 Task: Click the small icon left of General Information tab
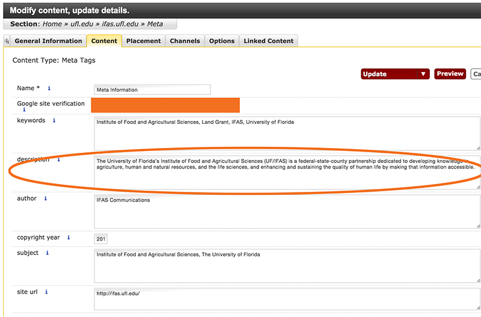click(7, 41)
